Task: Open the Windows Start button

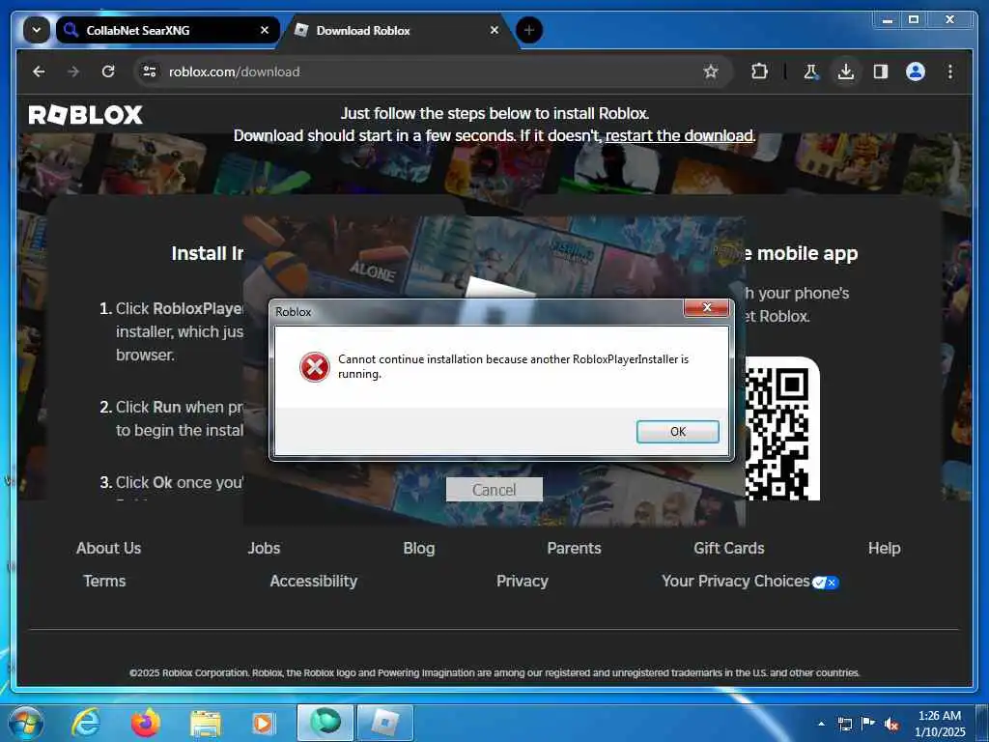Action: tap(26, 723)
